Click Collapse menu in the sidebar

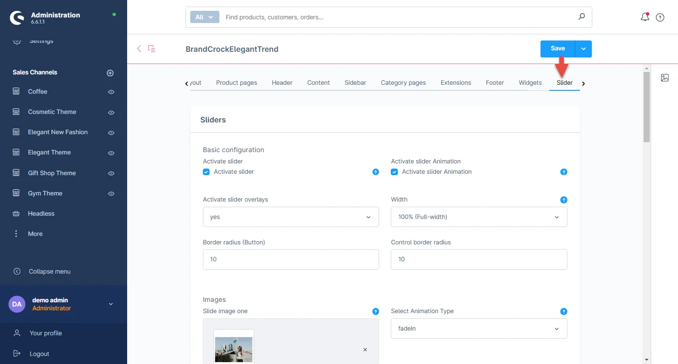point(49,271)
